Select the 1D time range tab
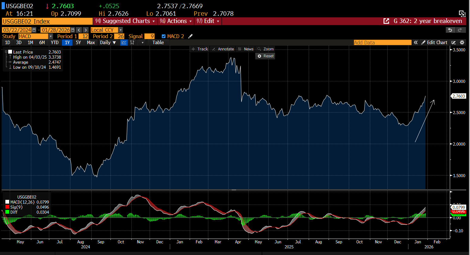 point(8,43)
